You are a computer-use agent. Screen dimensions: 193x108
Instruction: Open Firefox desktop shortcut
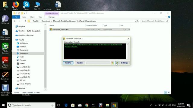click(16, 6)
